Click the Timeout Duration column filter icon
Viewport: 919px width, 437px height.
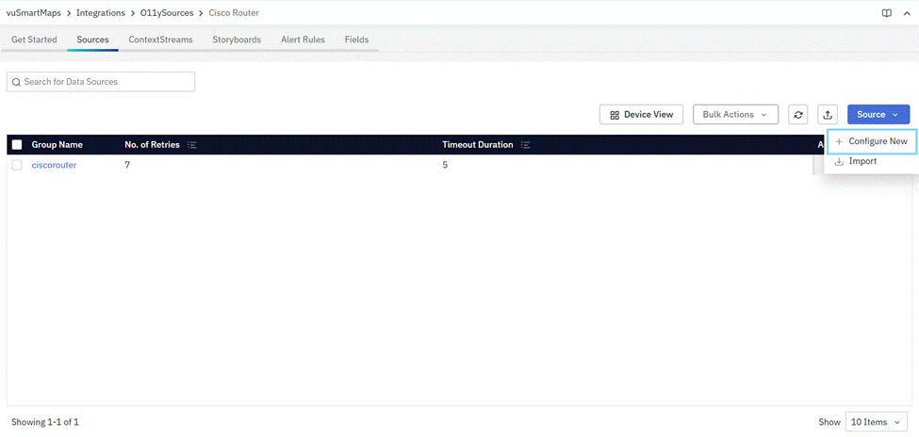pos(526,145)
